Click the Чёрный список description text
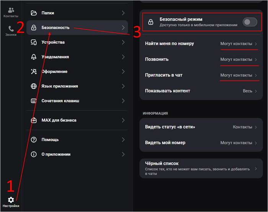The height and width of the screenshot is (212, 268). (x=197, y=171)
